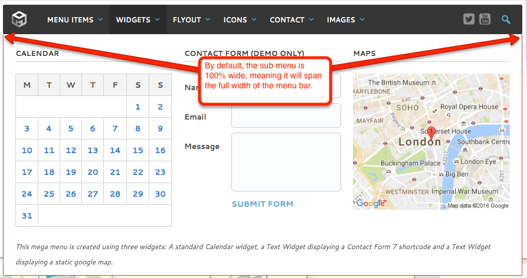Select calendar date 1

138,107
